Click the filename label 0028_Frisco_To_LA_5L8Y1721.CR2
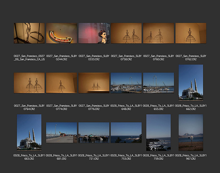 (x=94, y=157)
